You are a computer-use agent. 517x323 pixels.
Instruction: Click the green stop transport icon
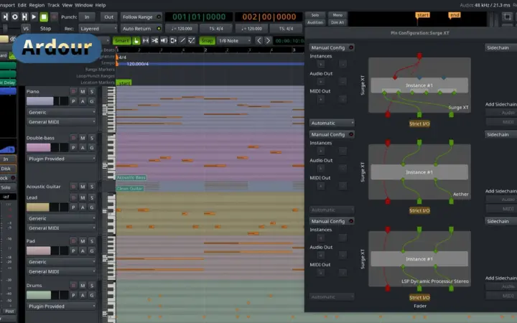click(x=44, y=17)
